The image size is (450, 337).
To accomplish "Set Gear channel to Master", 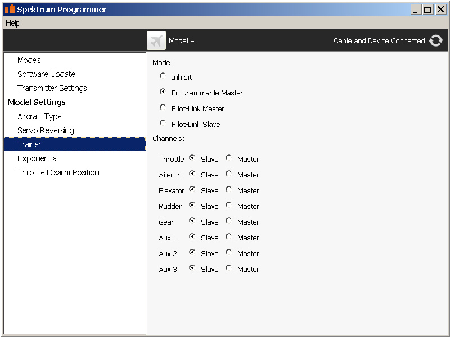I will coord(228,221).
